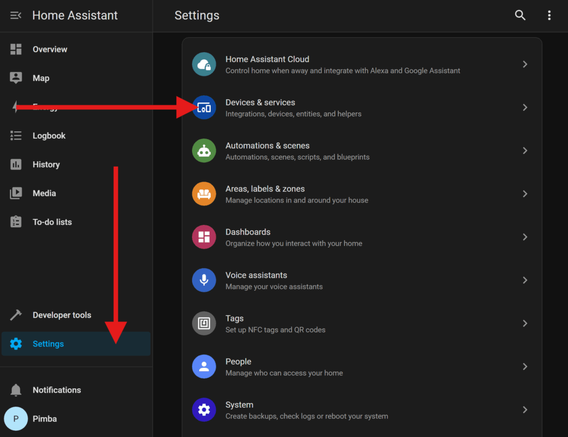Click chevron next to Home Assistant Cloud

525,64
